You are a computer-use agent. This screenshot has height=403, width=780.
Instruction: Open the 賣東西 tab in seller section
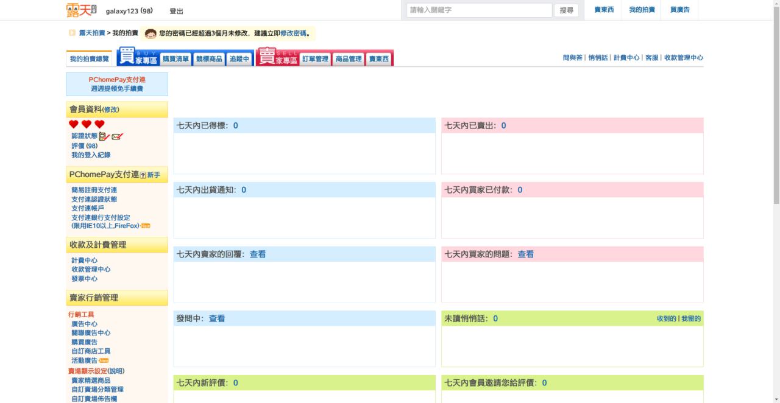click(379, 59)
